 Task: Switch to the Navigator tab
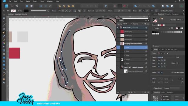(x=170, y=92)
